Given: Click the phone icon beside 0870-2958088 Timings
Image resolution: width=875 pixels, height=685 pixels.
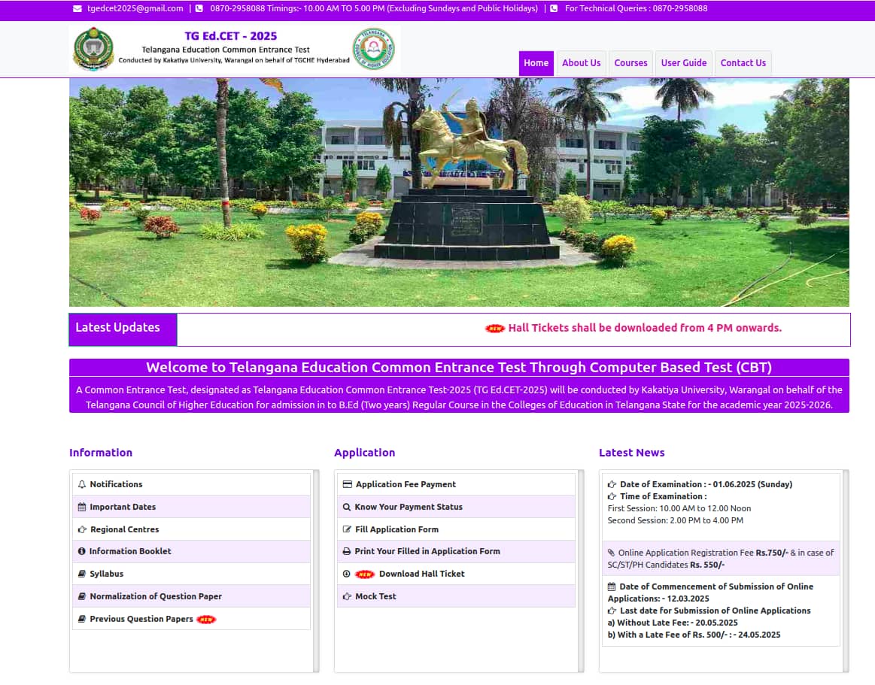Looking at the screenshot, I should [199, 8].
